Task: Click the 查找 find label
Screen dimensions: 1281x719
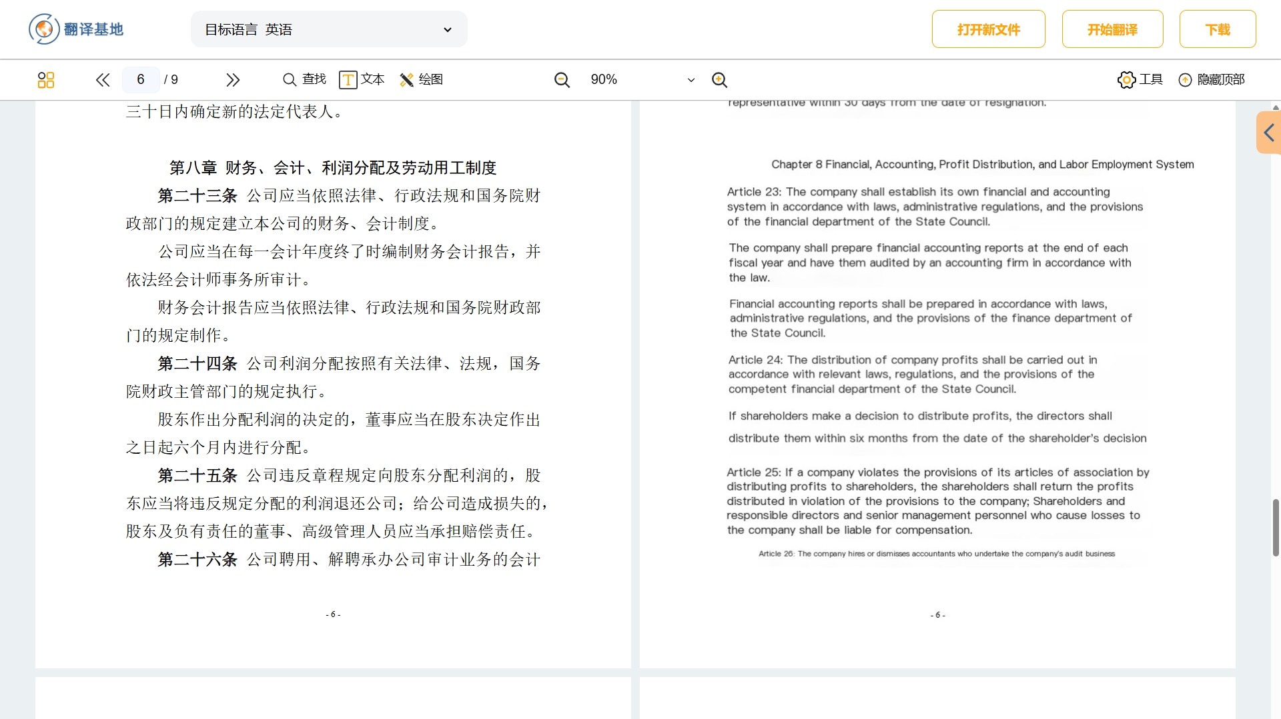Action: [x=314, y=79]
